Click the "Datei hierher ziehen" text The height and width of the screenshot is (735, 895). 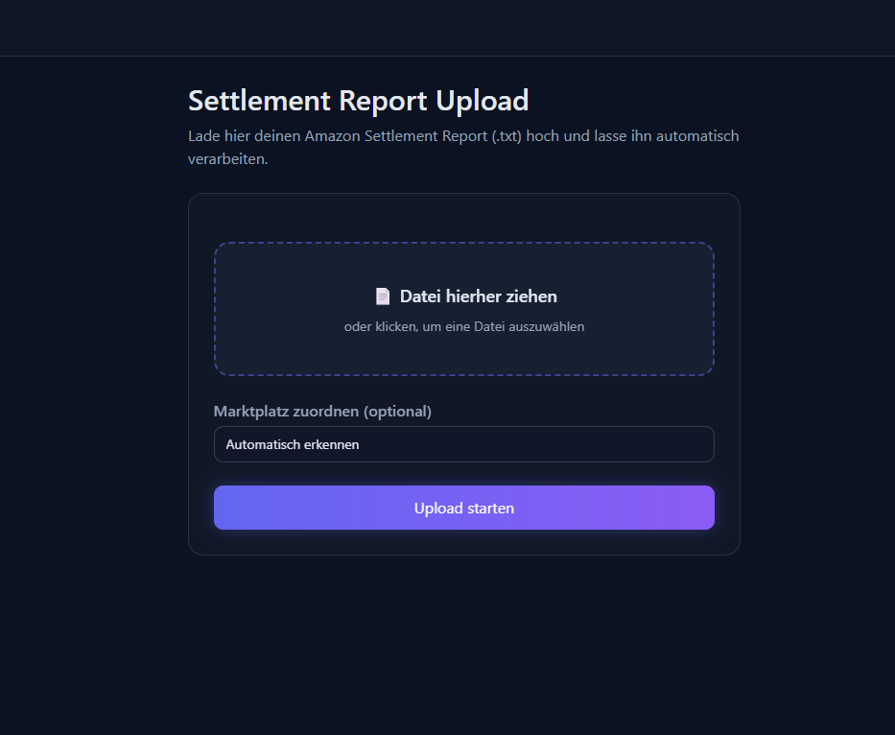478,296
